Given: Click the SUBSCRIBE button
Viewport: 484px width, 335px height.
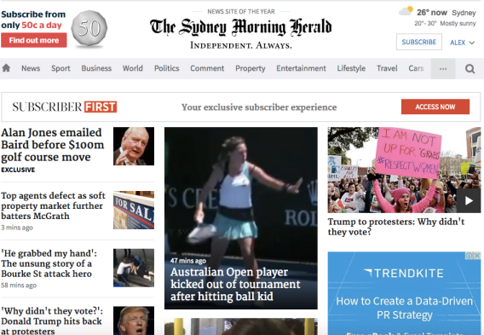Looking at the screenshot, I should point(419,42).
